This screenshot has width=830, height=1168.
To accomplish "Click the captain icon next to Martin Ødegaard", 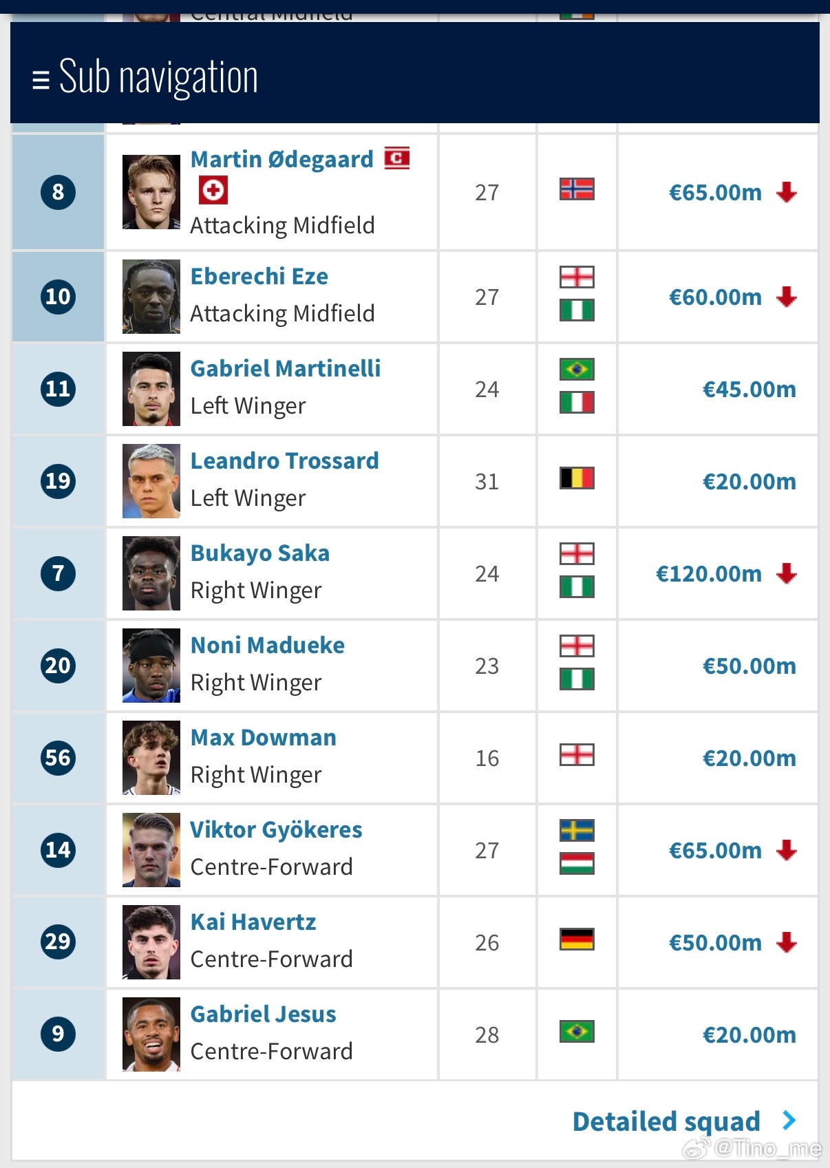I will tap(396, 158).
